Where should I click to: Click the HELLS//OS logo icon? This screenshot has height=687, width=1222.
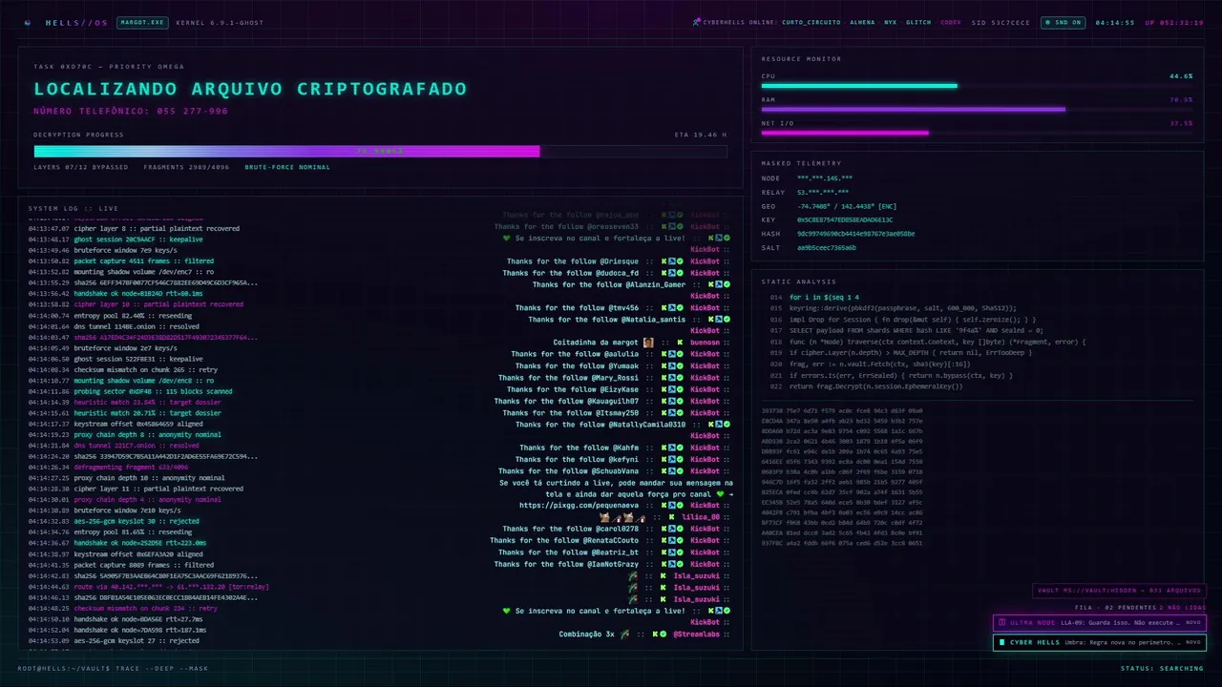coord(27,23)
